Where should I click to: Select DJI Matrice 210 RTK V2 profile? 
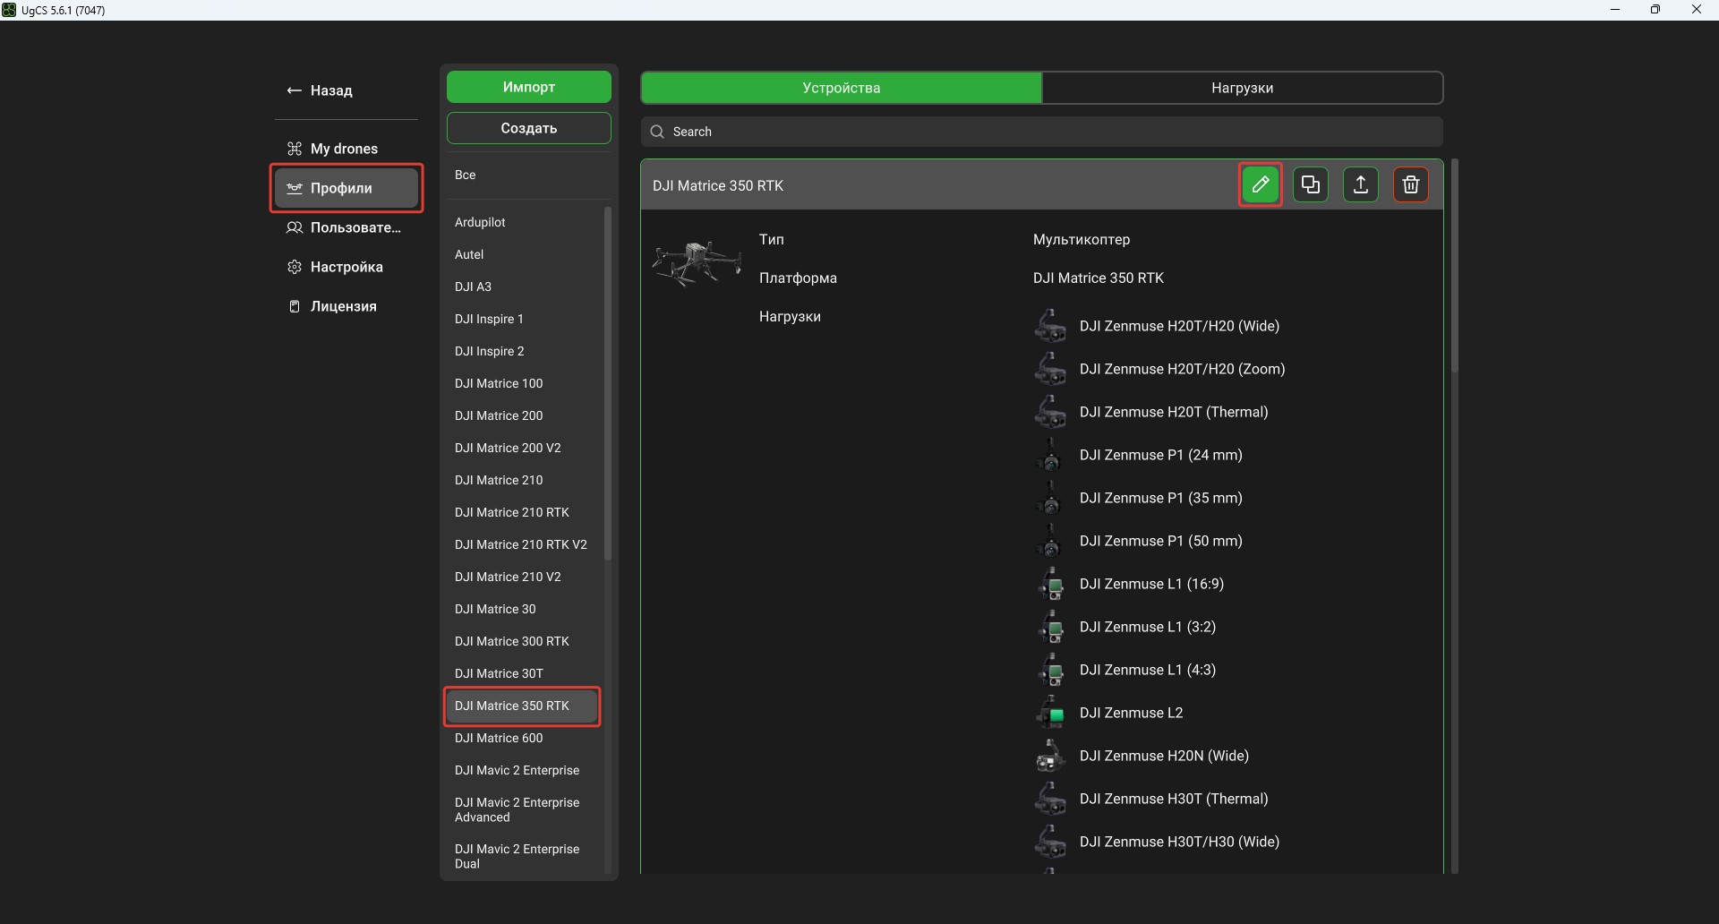524,544
